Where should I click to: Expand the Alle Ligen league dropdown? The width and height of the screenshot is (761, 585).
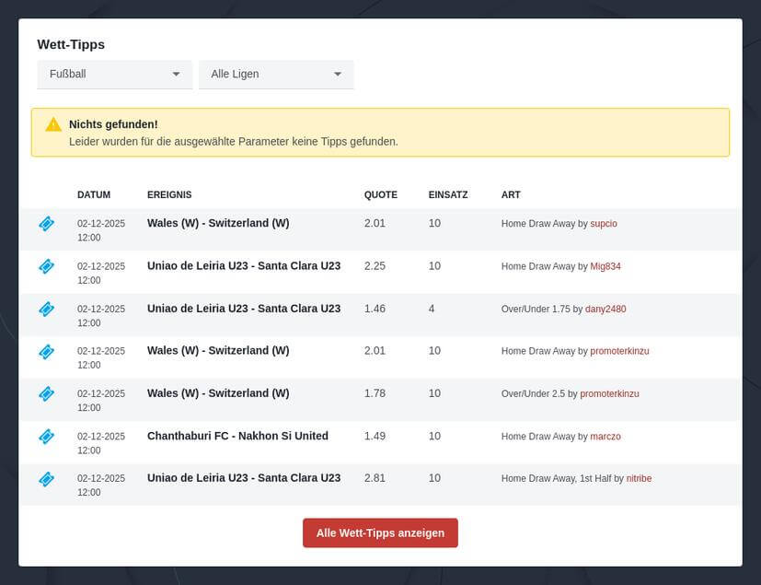pos(276,74)
